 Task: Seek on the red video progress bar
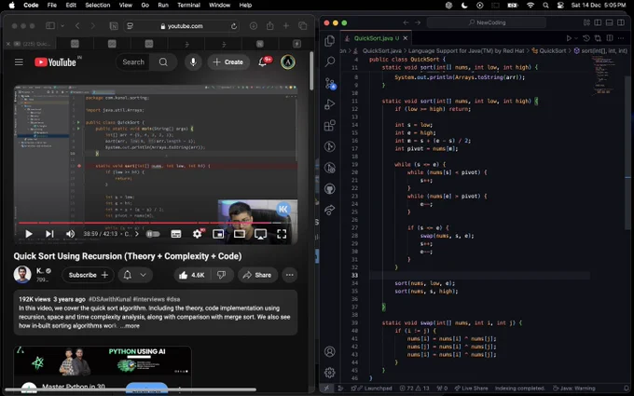coord(158,223)
